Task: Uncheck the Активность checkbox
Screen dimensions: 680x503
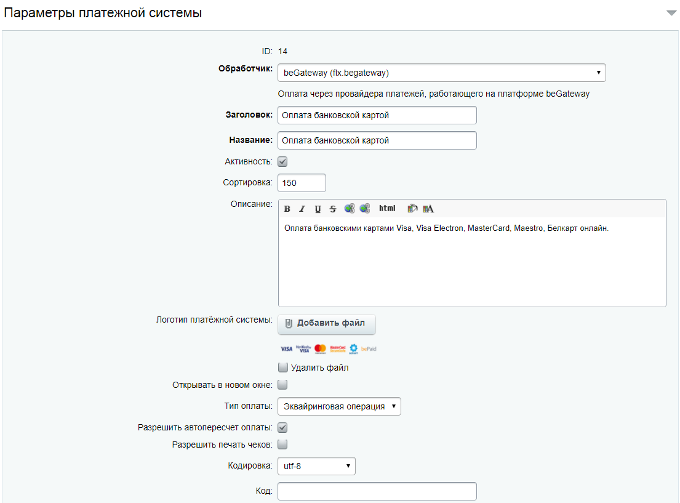Action: click(282, 162)
